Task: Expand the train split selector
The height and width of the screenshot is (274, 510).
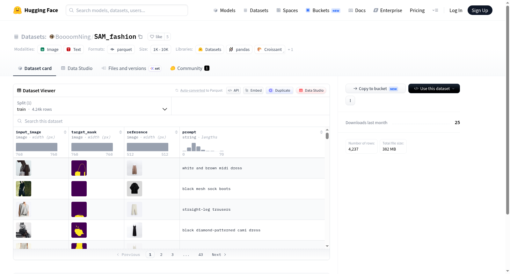Action: pos(92,106)
